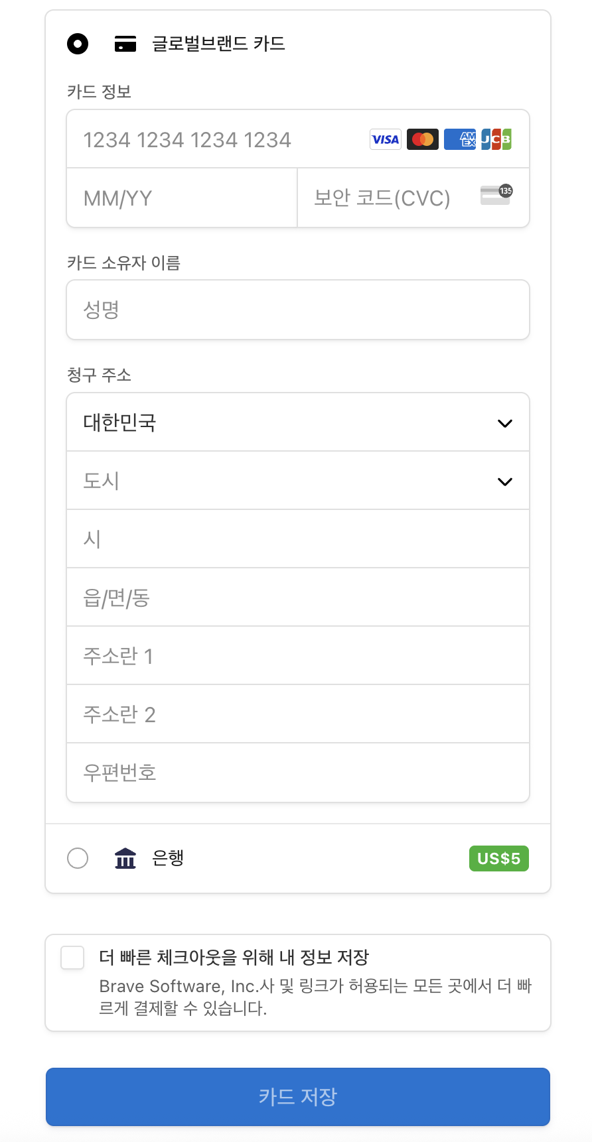This screenshot has width=592, height=1142.
Task: Click the Visa card logo
Action: [386, 139]
